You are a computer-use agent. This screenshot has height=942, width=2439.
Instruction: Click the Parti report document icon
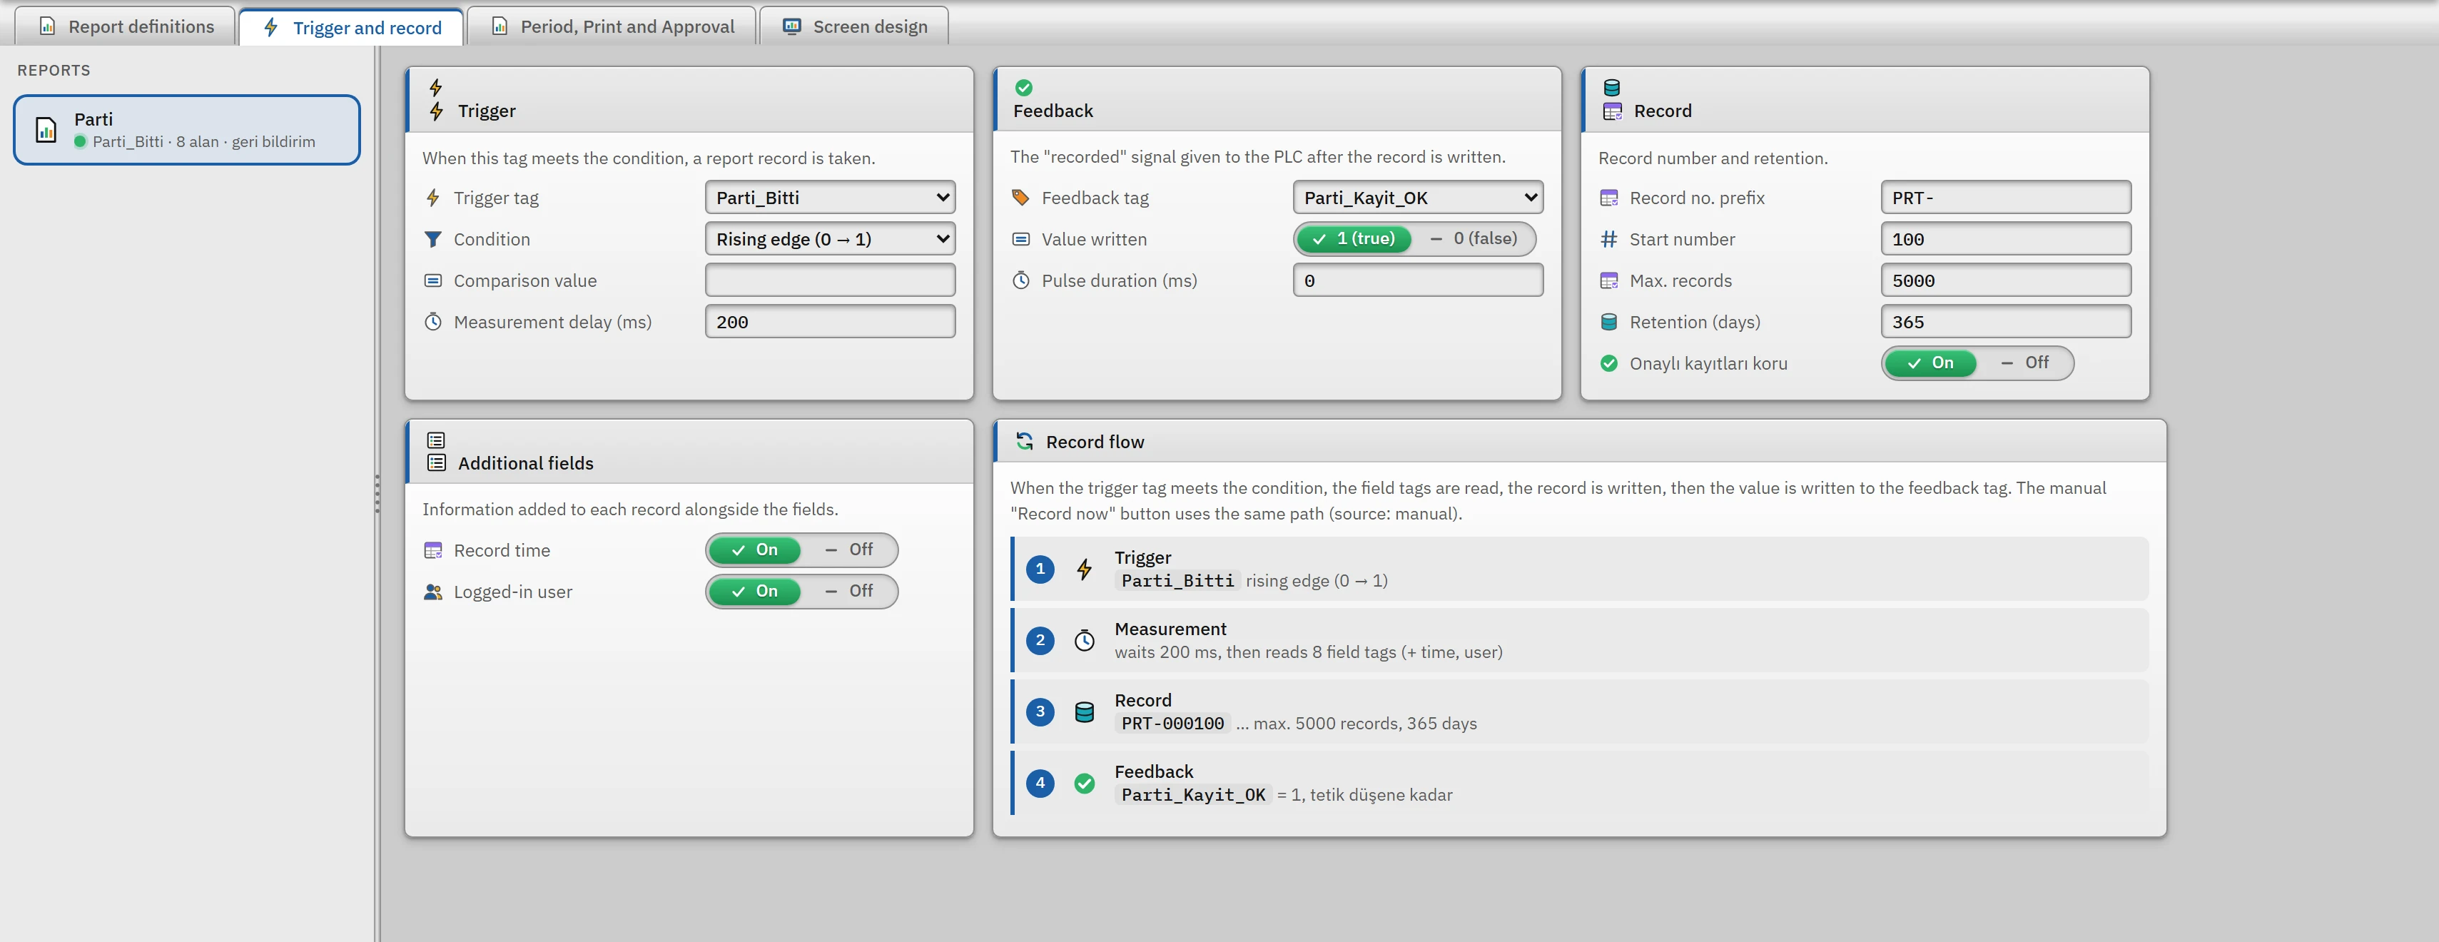pyautogui.click(x=46, y=130)
